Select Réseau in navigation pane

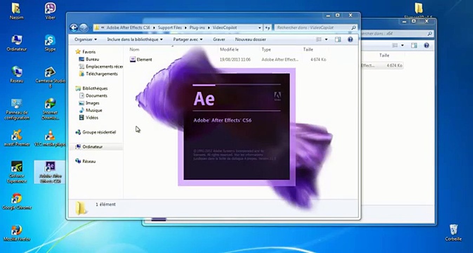[x=85, y=161]
